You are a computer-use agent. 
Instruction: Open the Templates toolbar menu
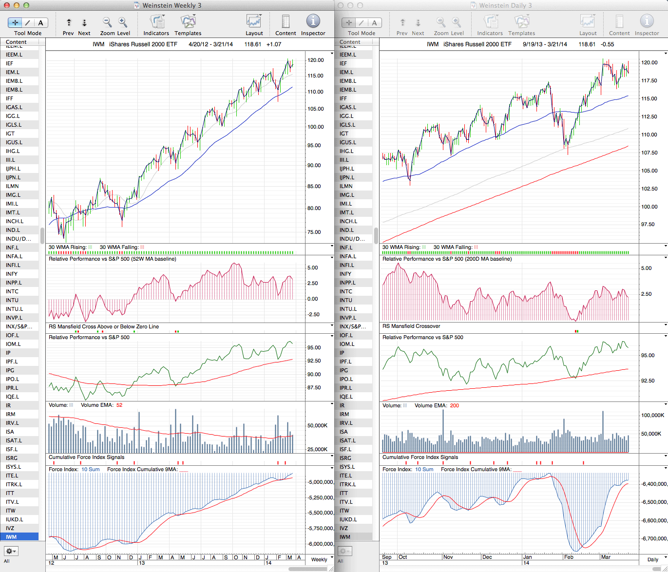[x=188, y=22]
